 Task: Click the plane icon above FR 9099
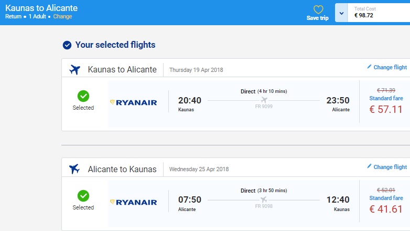pyautogui.click(x=264, y=100)
